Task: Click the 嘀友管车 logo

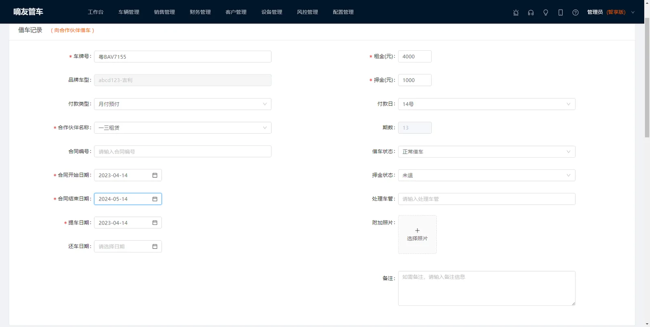Action: 28,12
